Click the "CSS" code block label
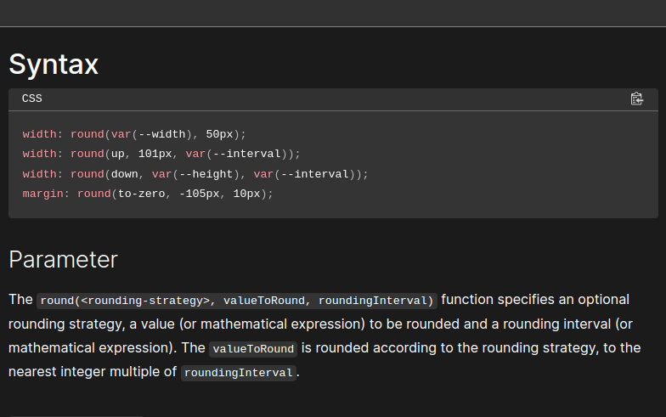The height and width of the screenshot is (417, 666). pyautogui.click(x=32, y=99)
